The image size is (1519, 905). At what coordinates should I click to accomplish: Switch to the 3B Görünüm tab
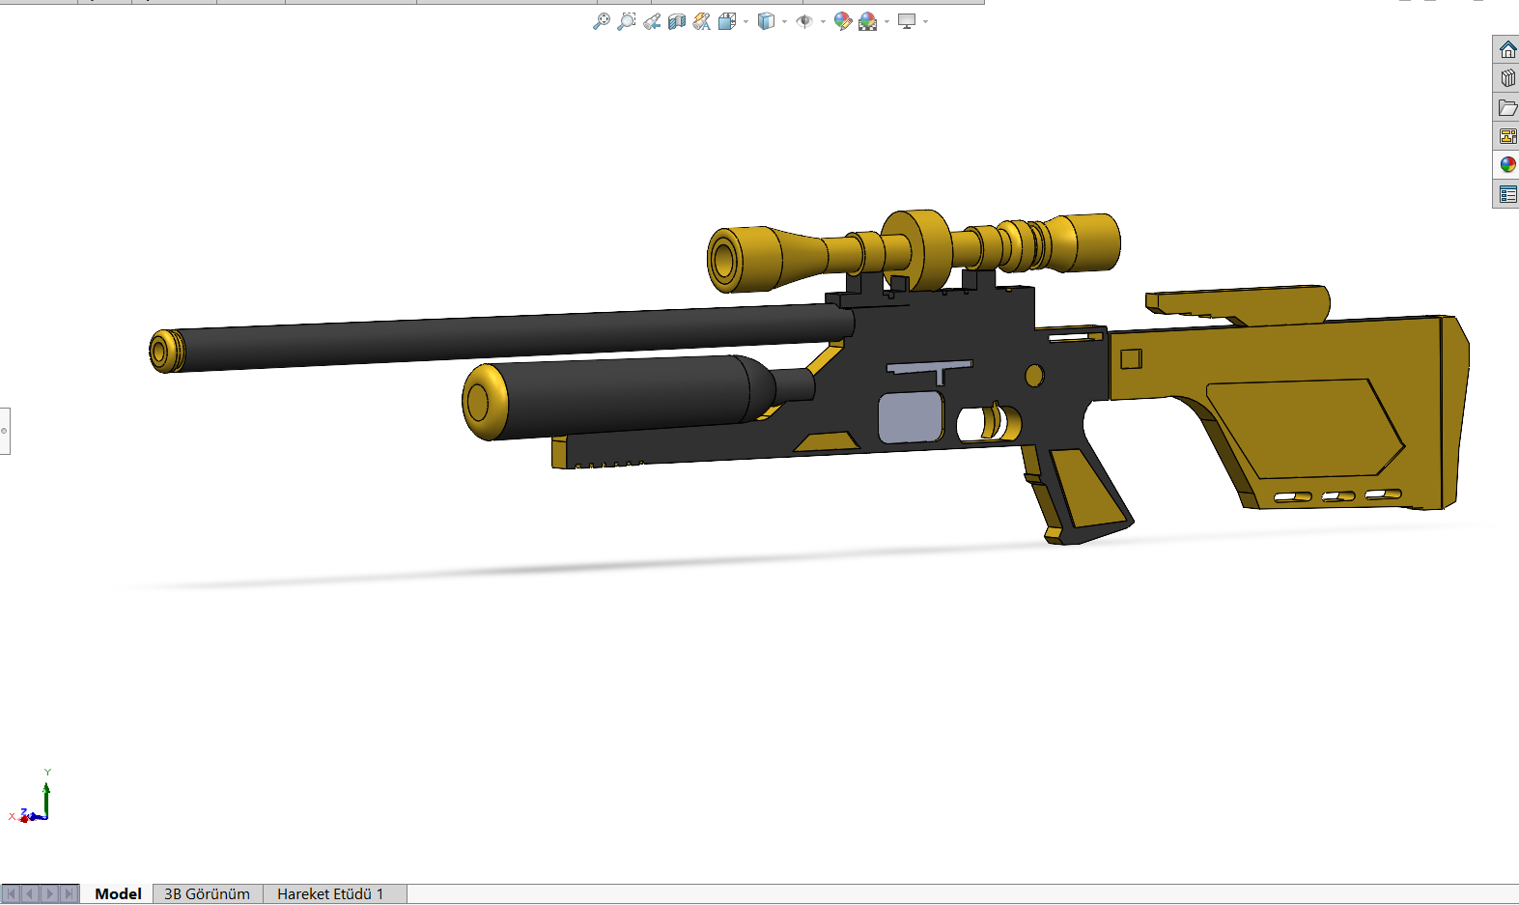208,894
